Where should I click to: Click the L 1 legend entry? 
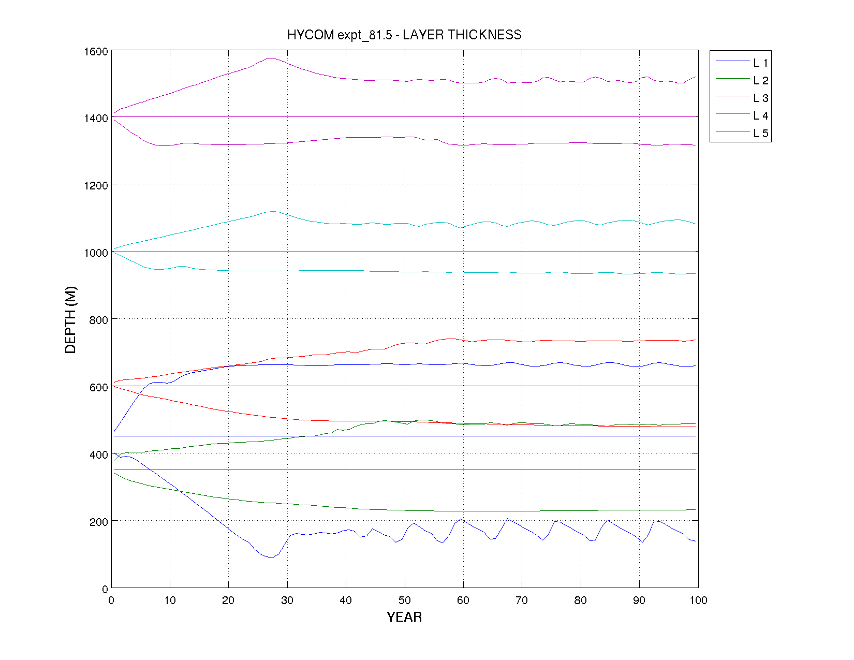pyautogui.click(x=760, y=63)
